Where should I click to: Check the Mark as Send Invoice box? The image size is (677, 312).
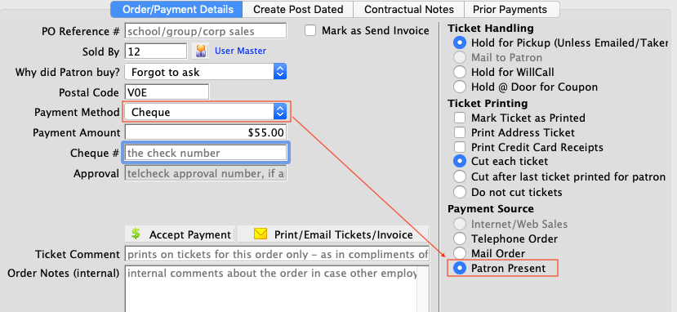tap(310, 31)
